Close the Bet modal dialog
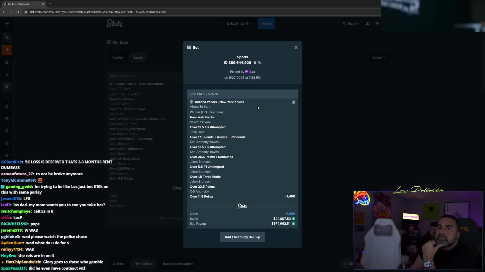485x272 pixels. click(x=296, y=48)
